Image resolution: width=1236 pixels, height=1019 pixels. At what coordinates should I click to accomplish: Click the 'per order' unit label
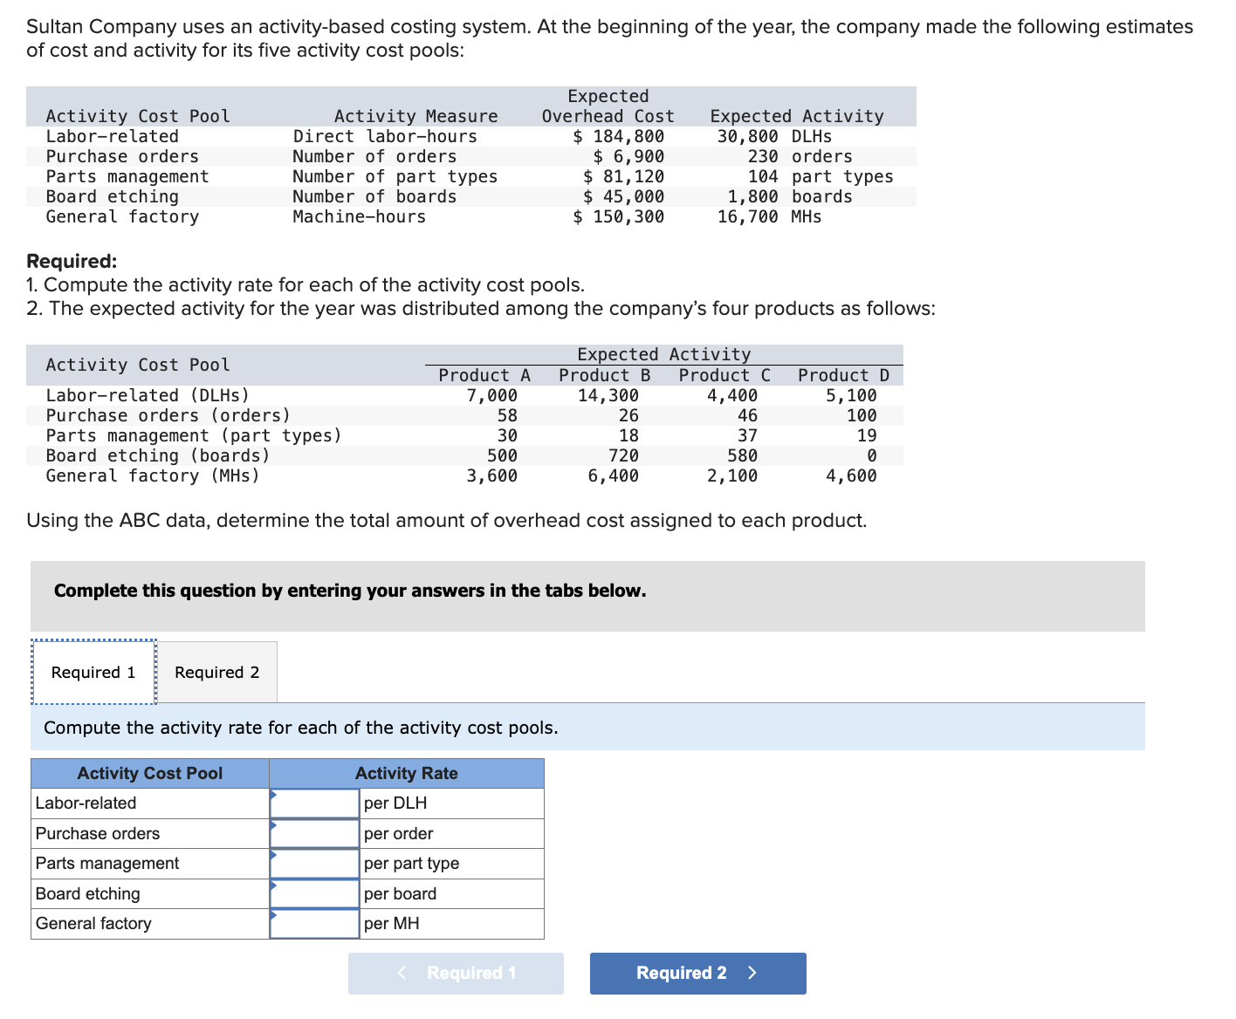point(399,833)
